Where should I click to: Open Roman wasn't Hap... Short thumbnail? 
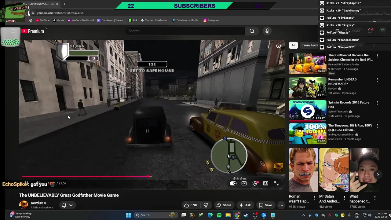304,170
